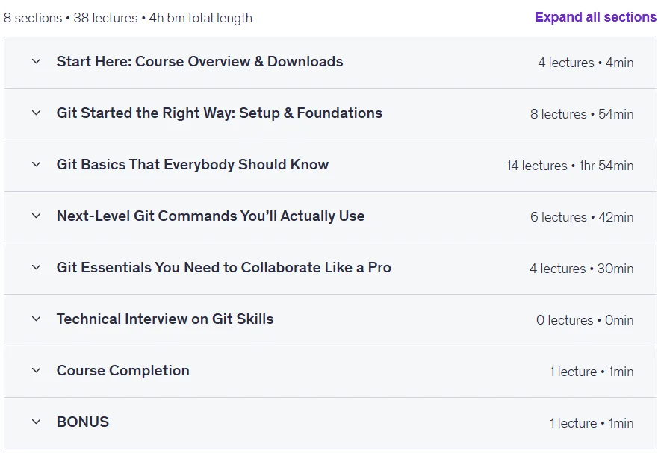Click '1 lecture • 1min' in BONUS row

(592, 423)
